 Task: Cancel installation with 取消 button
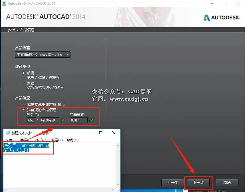click(227, 182)
